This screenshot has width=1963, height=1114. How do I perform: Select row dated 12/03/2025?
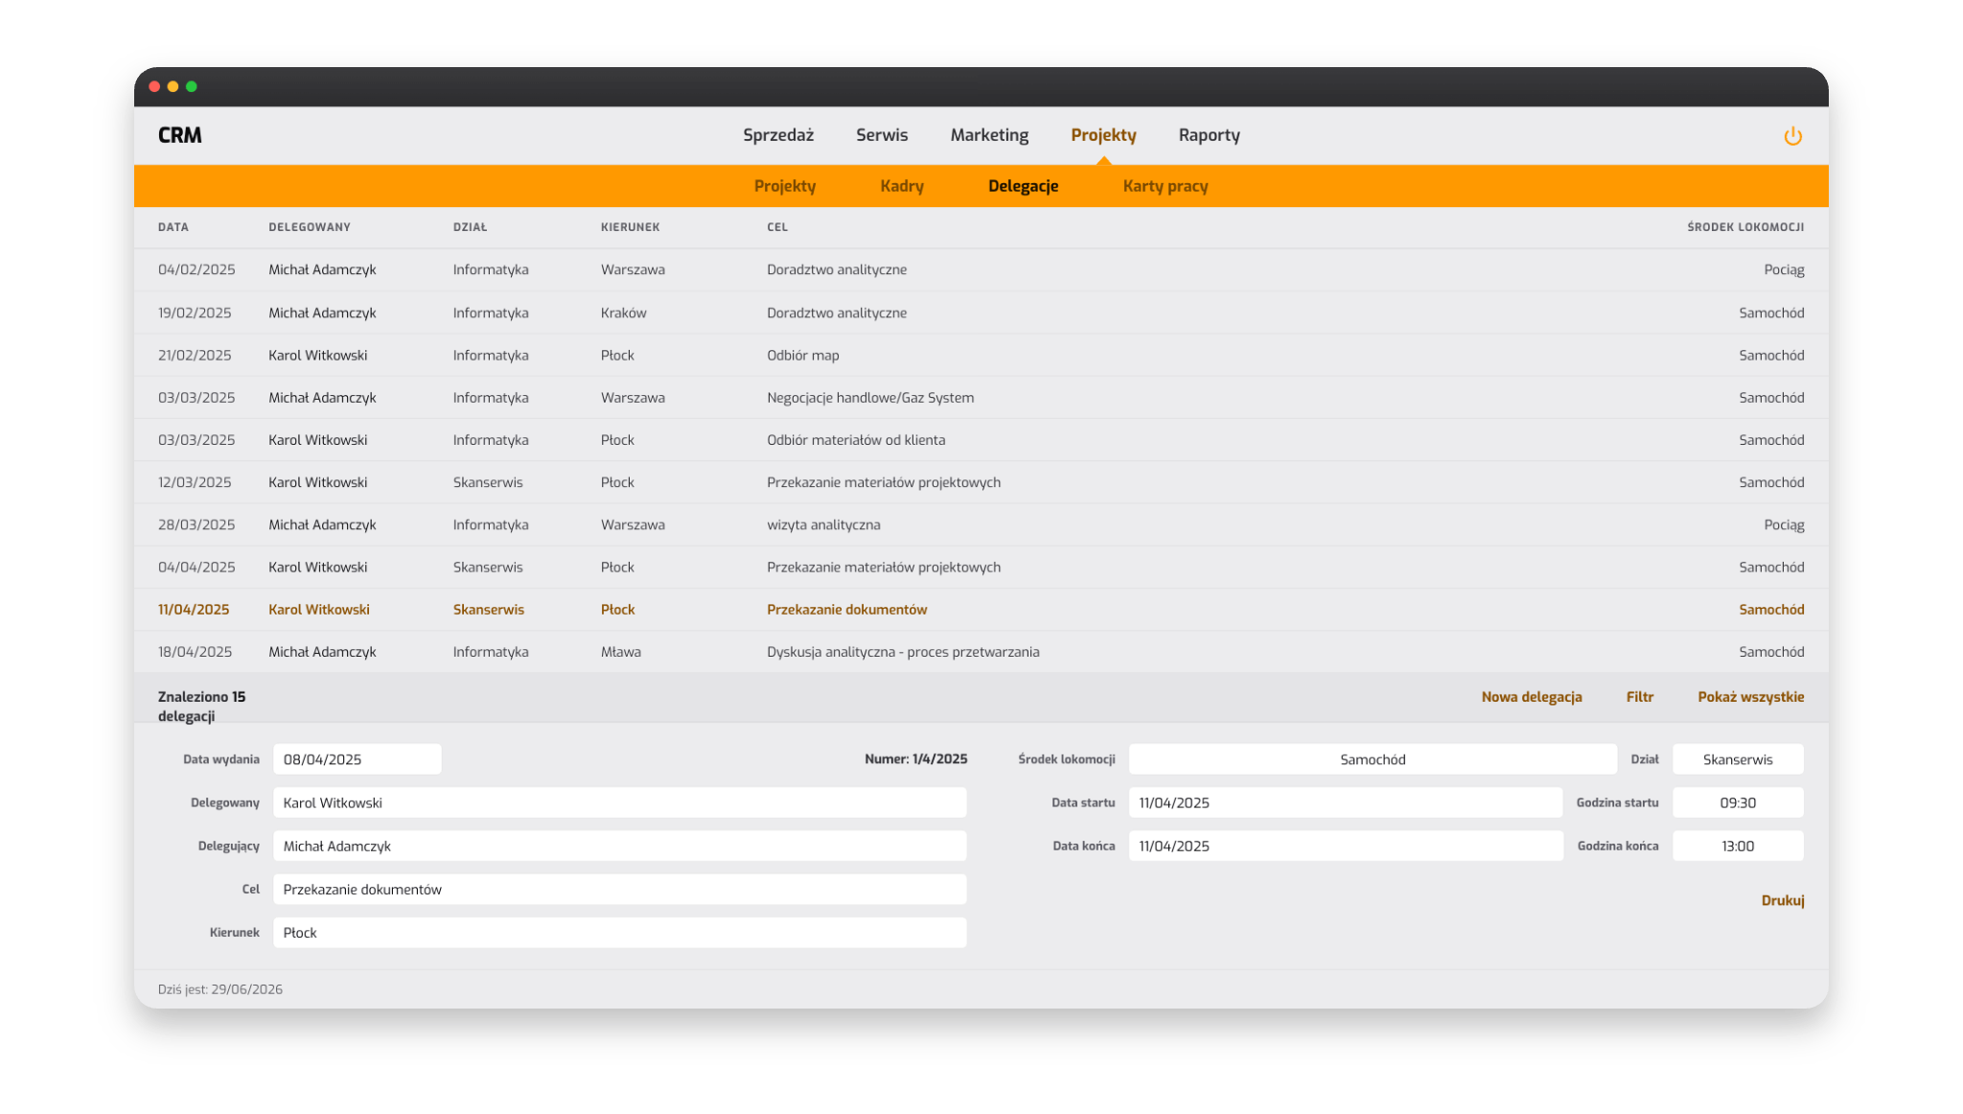pyautogui.click(x=981, y=482)
